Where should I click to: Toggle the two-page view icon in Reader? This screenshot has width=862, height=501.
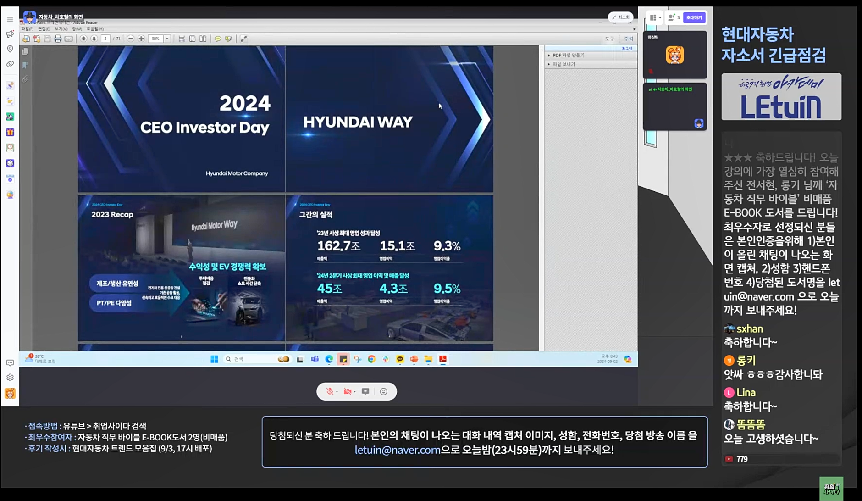(203, 39)
